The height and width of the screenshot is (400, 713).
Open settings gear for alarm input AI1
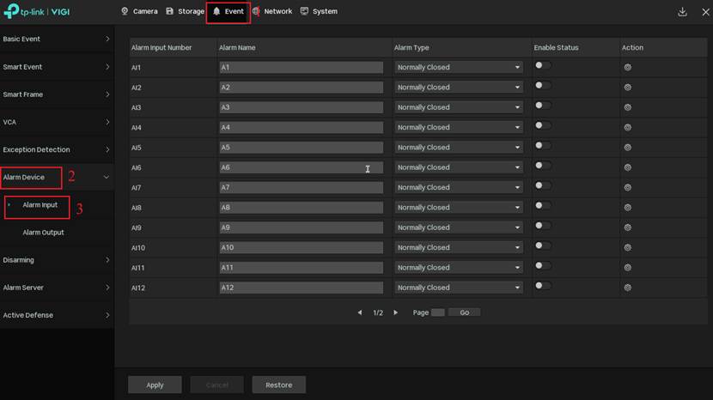point(627,67)
